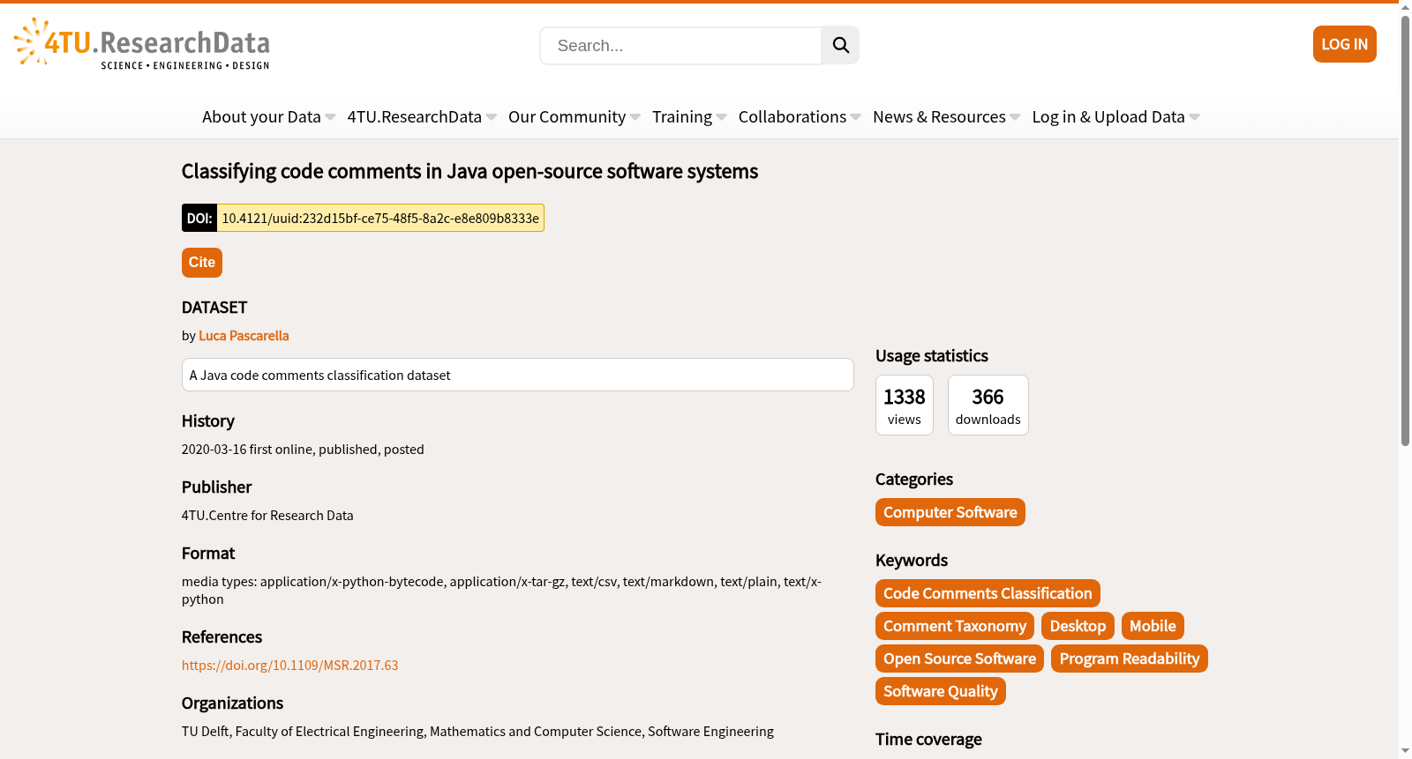Screen dimensions: 1412x759
Task: Click the page vertical scrollbar thumb
Action: tap(1405, 229)
